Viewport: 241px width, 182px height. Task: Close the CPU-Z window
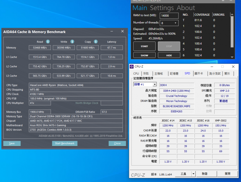(233, 67)
